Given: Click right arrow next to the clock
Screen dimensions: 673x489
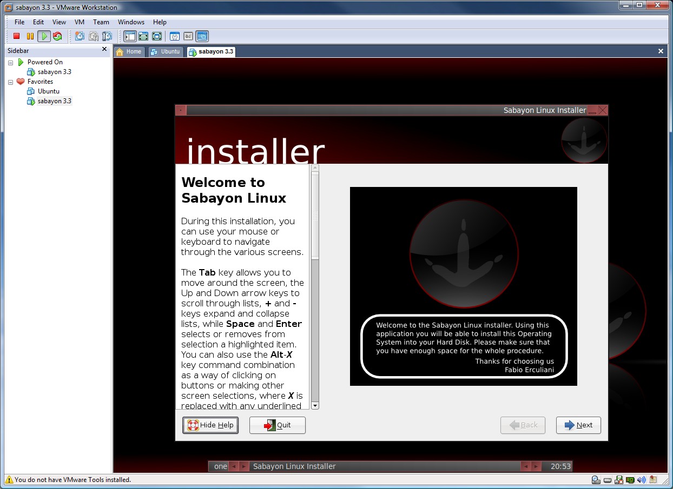Looking at the screenshot, I should pos(536,466).
